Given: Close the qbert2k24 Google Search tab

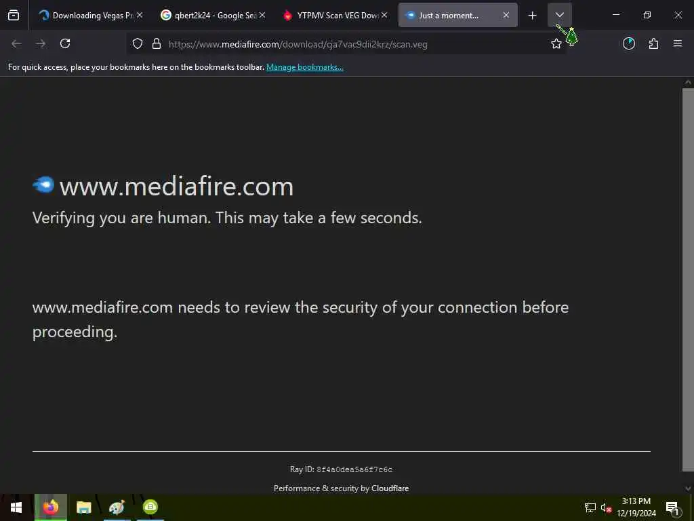Looking at the screenshot, I should (262, 15).
